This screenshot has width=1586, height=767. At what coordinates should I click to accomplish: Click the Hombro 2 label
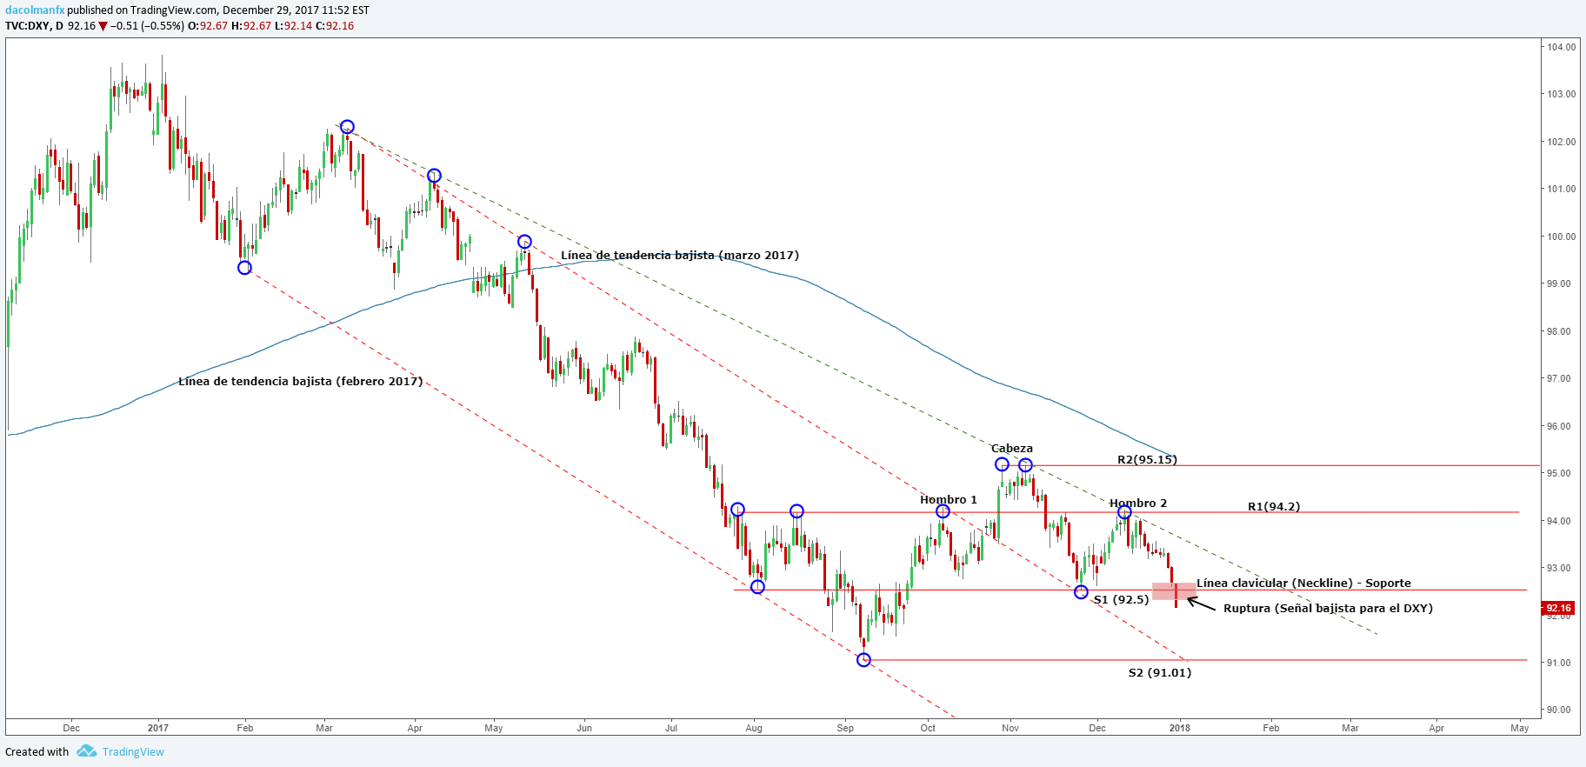click(x=1138, y=504)
